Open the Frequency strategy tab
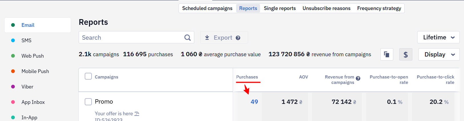Image resolution: width=464 pixels, height=121 pixels. tap(379, 8)
